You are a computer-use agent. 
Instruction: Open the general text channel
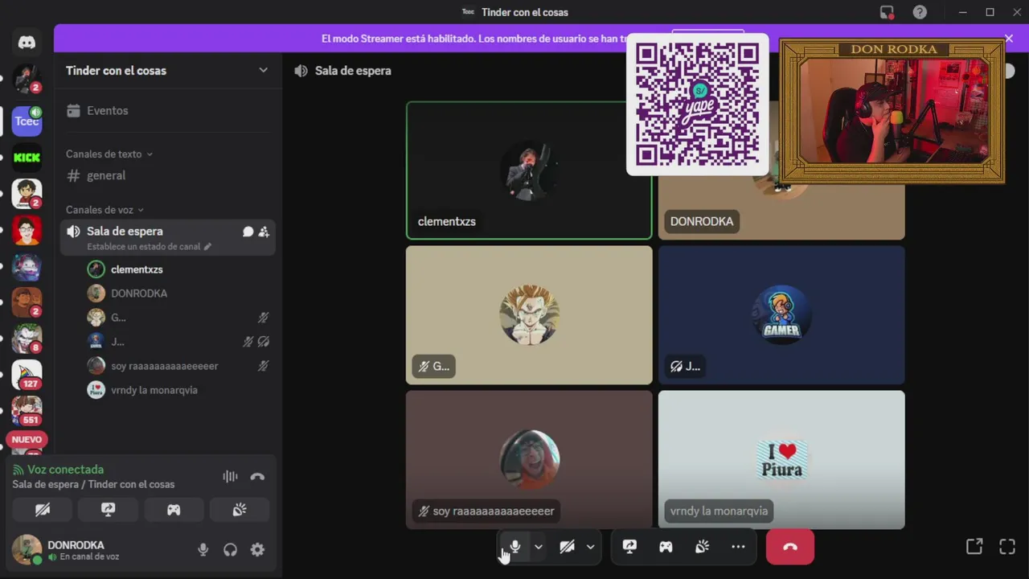pyautogui.click(x=105, y=175)
